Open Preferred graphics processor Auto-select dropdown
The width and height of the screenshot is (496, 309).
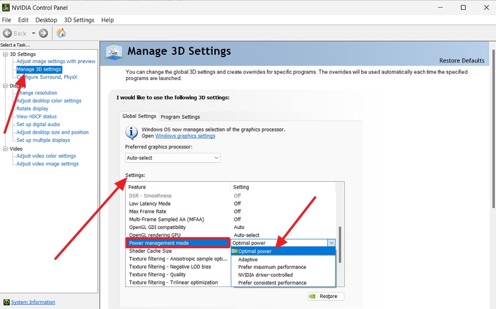173,158
